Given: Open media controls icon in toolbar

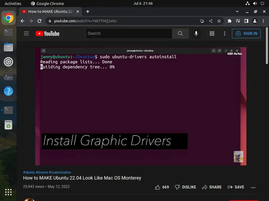Looking at the screenshot, I should click(x=238, y=21).
